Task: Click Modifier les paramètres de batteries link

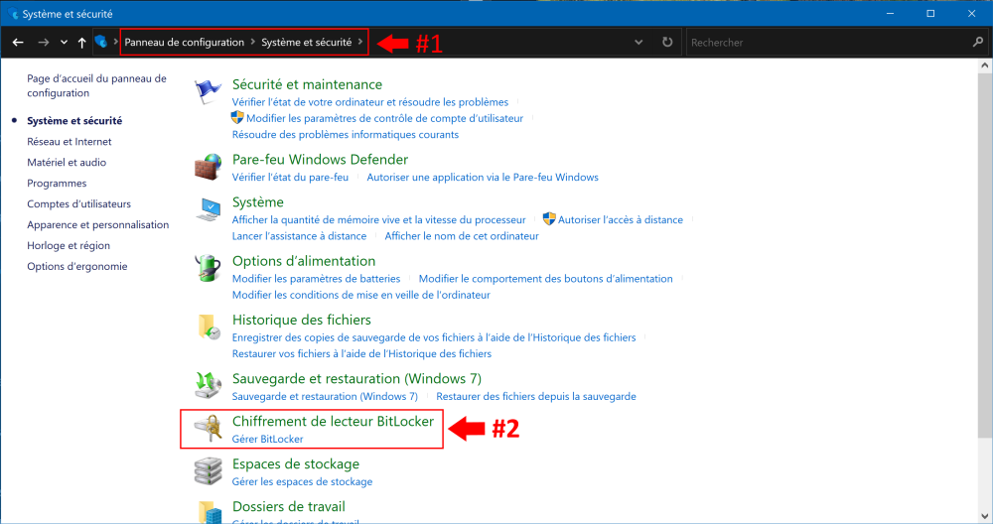Action: (316, 279)
